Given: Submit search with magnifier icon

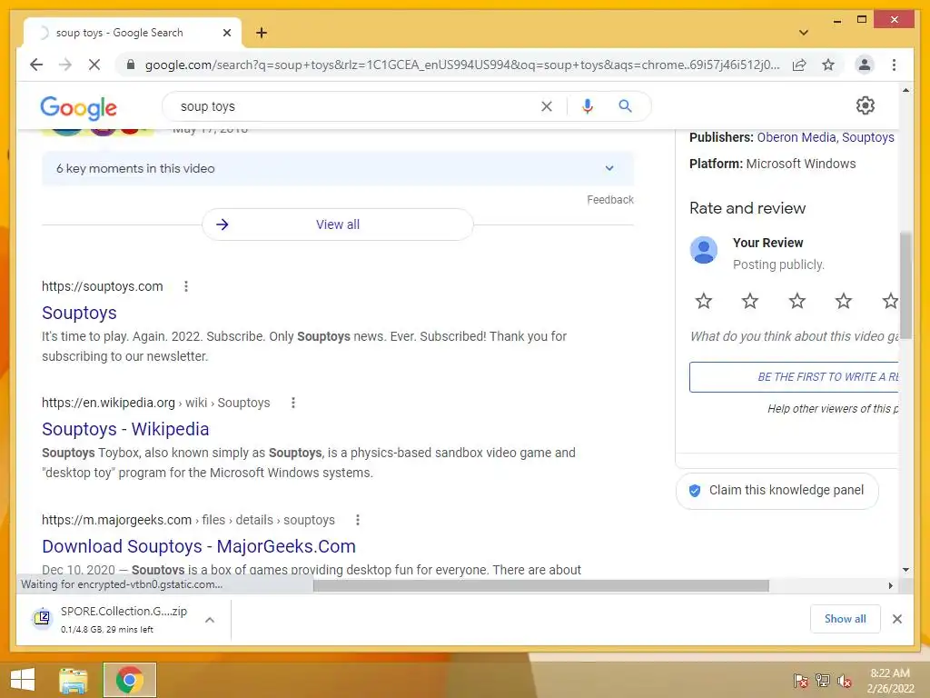Looking at the screenshot, I should coord(625,106).
